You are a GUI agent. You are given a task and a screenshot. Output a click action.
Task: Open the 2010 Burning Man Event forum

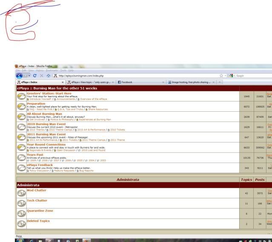(x=46, y=124)
